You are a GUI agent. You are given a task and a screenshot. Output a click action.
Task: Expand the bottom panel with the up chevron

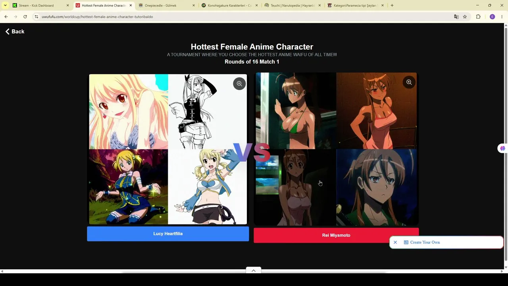(x=254, y=271)
